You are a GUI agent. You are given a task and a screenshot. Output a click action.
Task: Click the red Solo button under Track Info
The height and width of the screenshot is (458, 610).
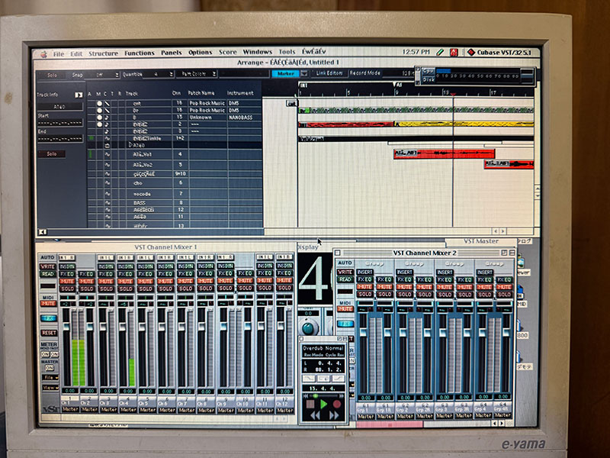coord(52,154)
